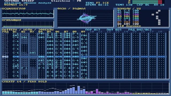Click D#6 note in highlighted row 042
The image size is (171, 96).
pos(41,57)
